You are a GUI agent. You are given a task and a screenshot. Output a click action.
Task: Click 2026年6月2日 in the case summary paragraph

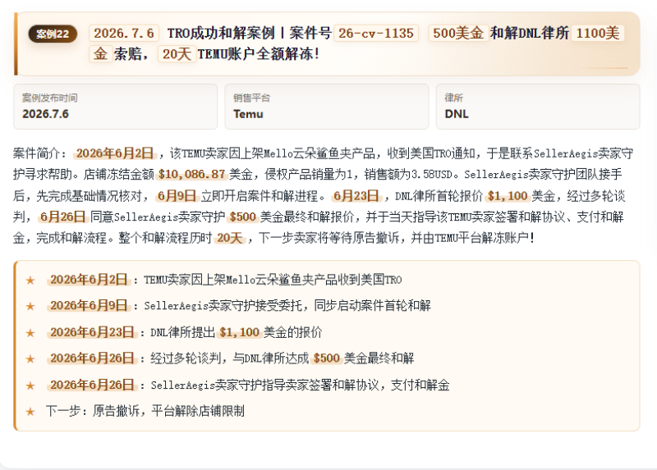115,153
